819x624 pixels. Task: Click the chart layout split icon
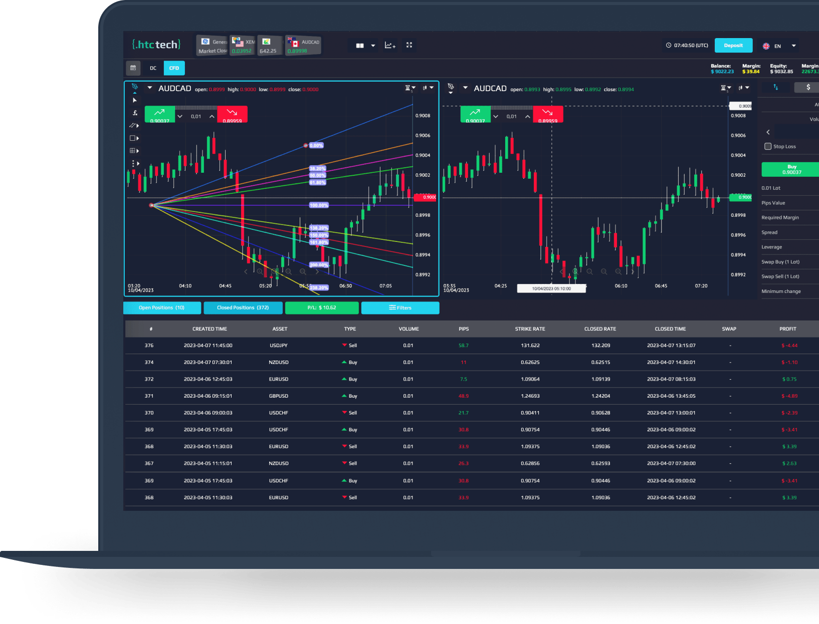click(x=360, y=46)
